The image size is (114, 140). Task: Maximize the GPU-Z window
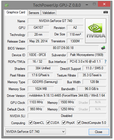pos(94,4)
